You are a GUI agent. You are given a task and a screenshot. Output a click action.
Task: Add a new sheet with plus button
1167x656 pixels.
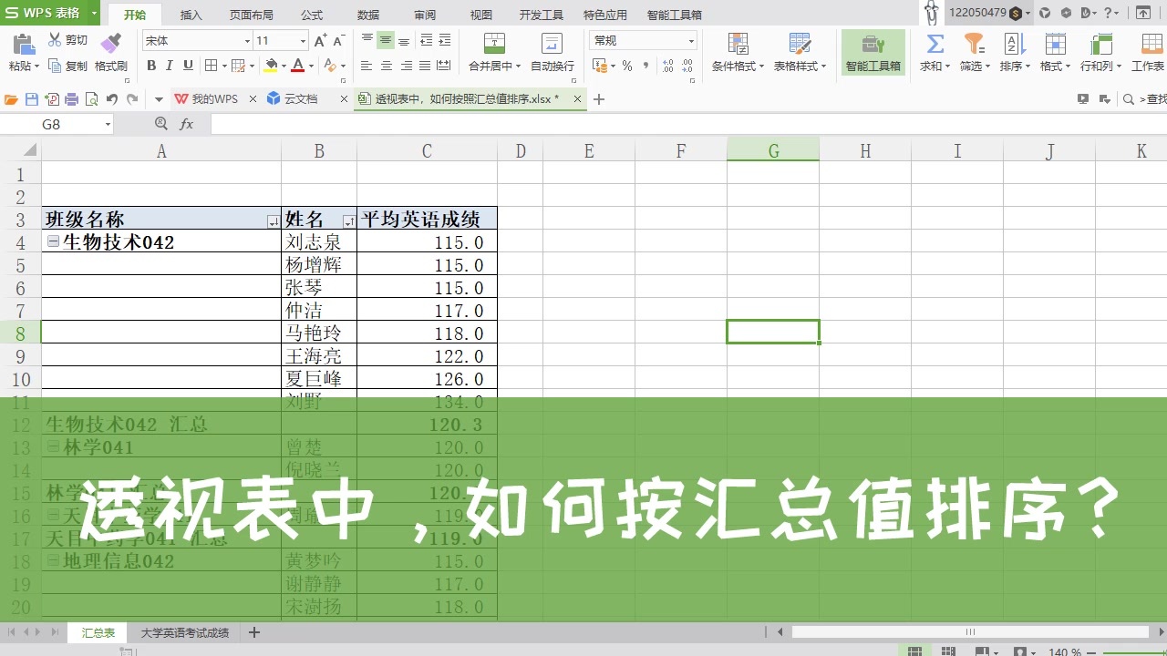(x=254, y=632)
